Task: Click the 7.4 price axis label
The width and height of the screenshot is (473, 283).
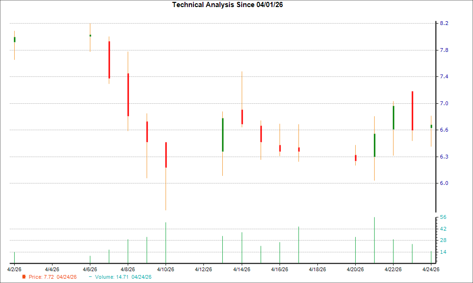Action: pyautogui.click(x=444, y=77)
